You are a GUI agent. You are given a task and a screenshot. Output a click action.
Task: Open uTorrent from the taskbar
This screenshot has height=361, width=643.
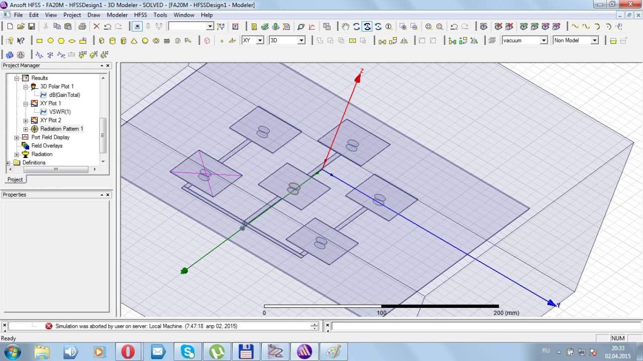click(x=217, y=351)
